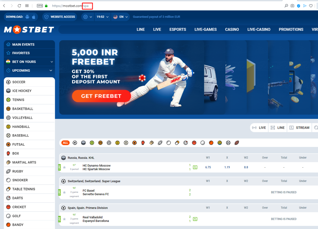The image size is (318, 229).
Task: Open the PROMOTIONS navigation tab
Action: 291,30
